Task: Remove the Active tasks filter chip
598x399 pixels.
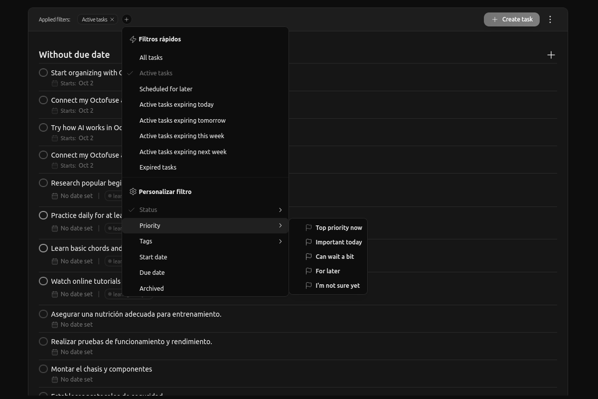Action: [x=112, y=19]
